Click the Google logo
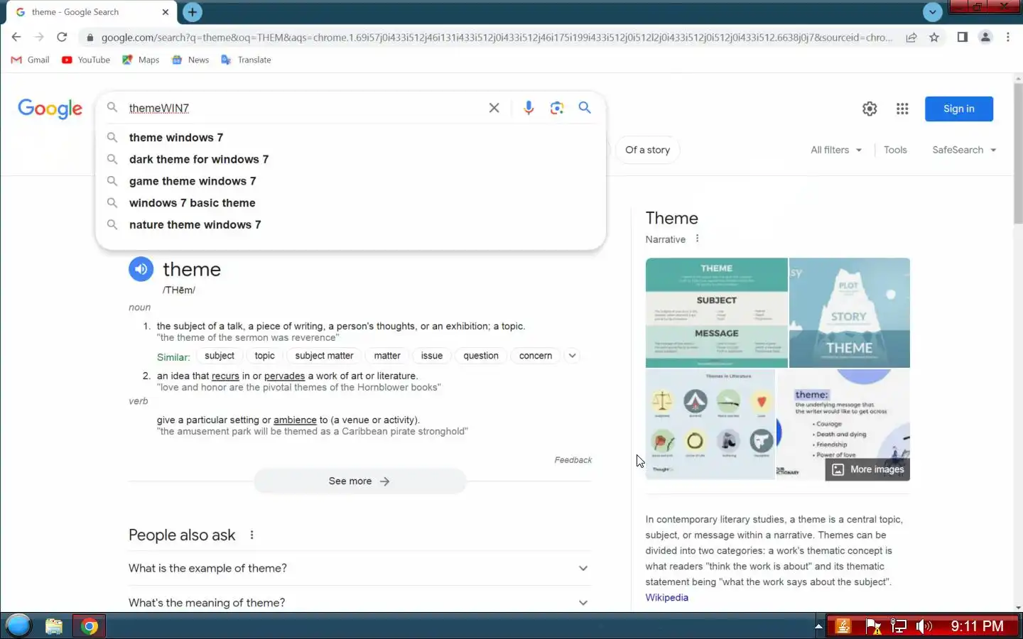Screen dimensions: 1023x639 click(50, 109)
